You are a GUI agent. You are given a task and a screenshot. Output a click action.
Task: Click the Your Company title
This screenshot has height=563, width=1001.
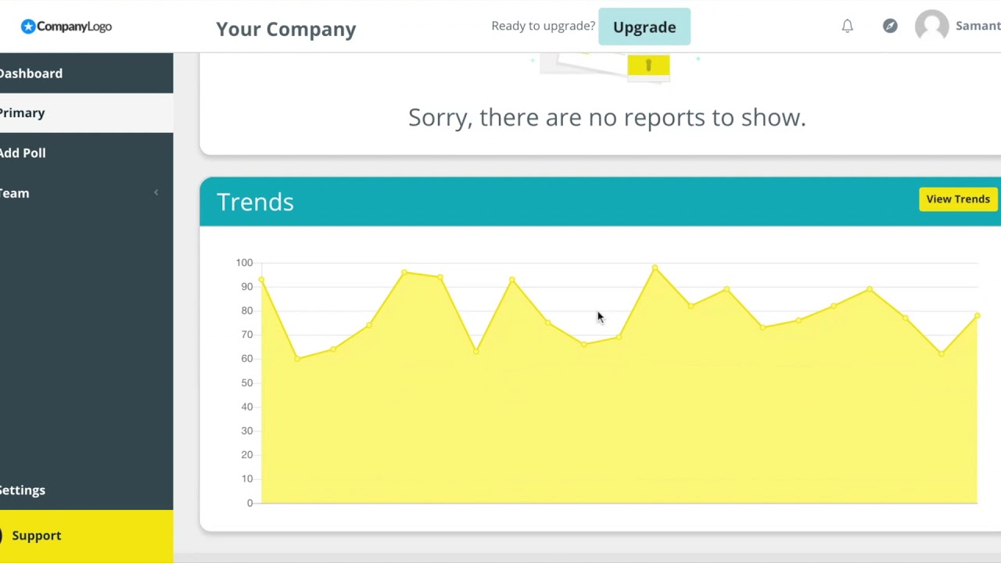[286, 29]
